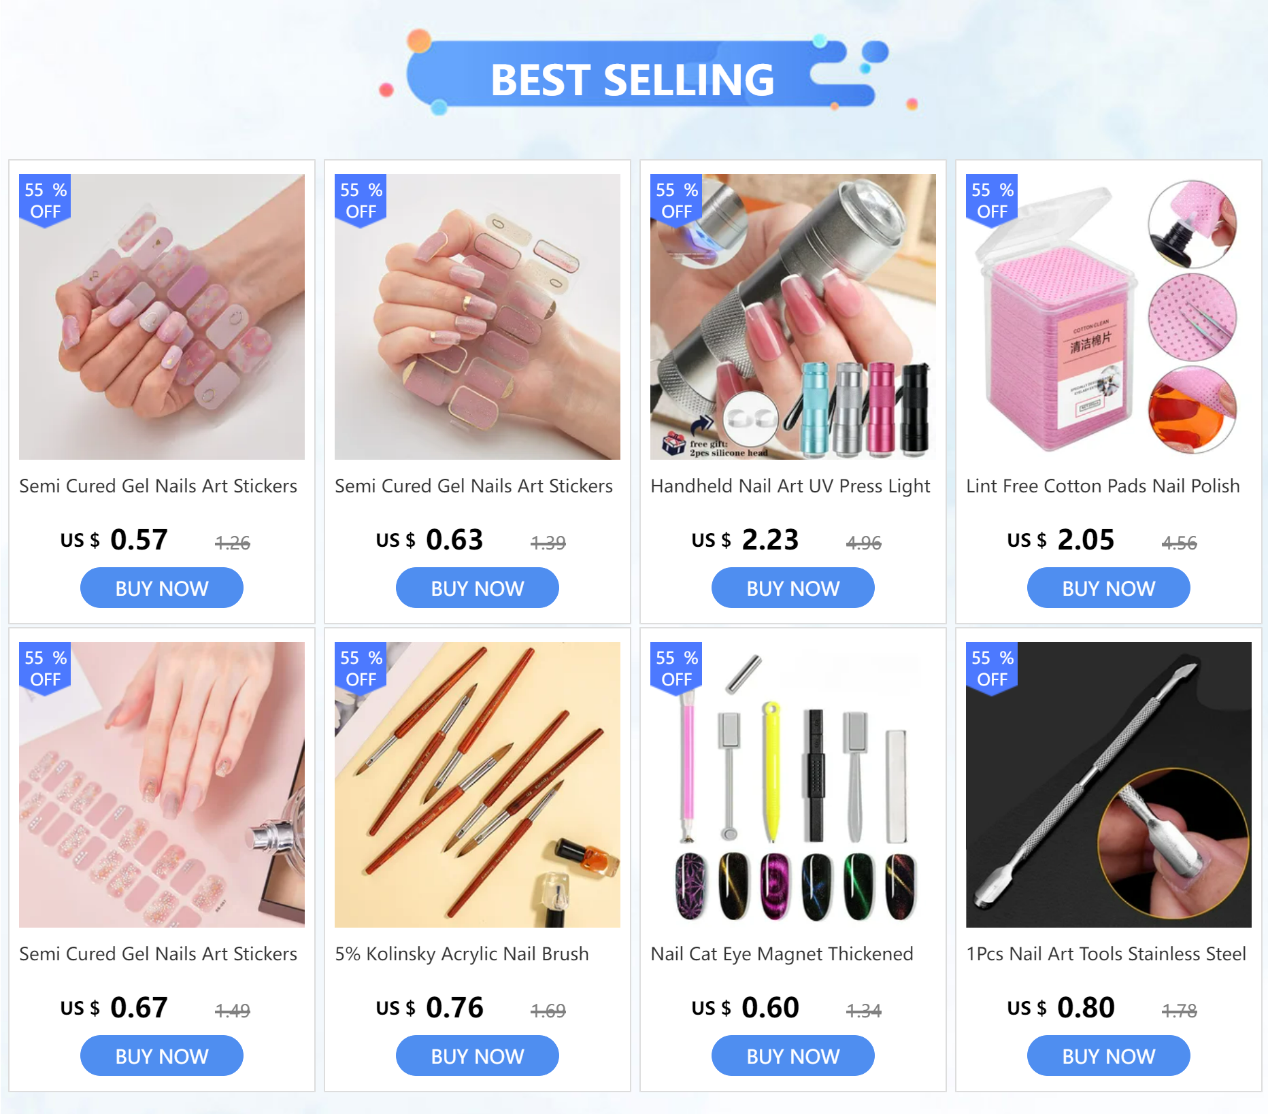The height and width of the screenshot is (1114, 1268).
Task: Click BUY NOW for Lint Free Cotton Pads
Action: pyautogui.click(x=1109, y=588)
